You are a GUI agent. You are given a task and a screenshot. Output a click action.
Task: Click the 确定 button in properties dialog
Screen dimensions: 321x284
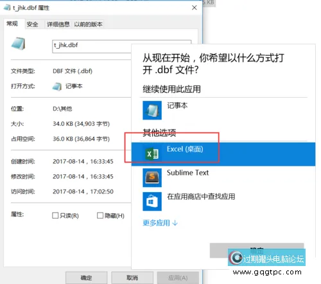click(86, 278)
